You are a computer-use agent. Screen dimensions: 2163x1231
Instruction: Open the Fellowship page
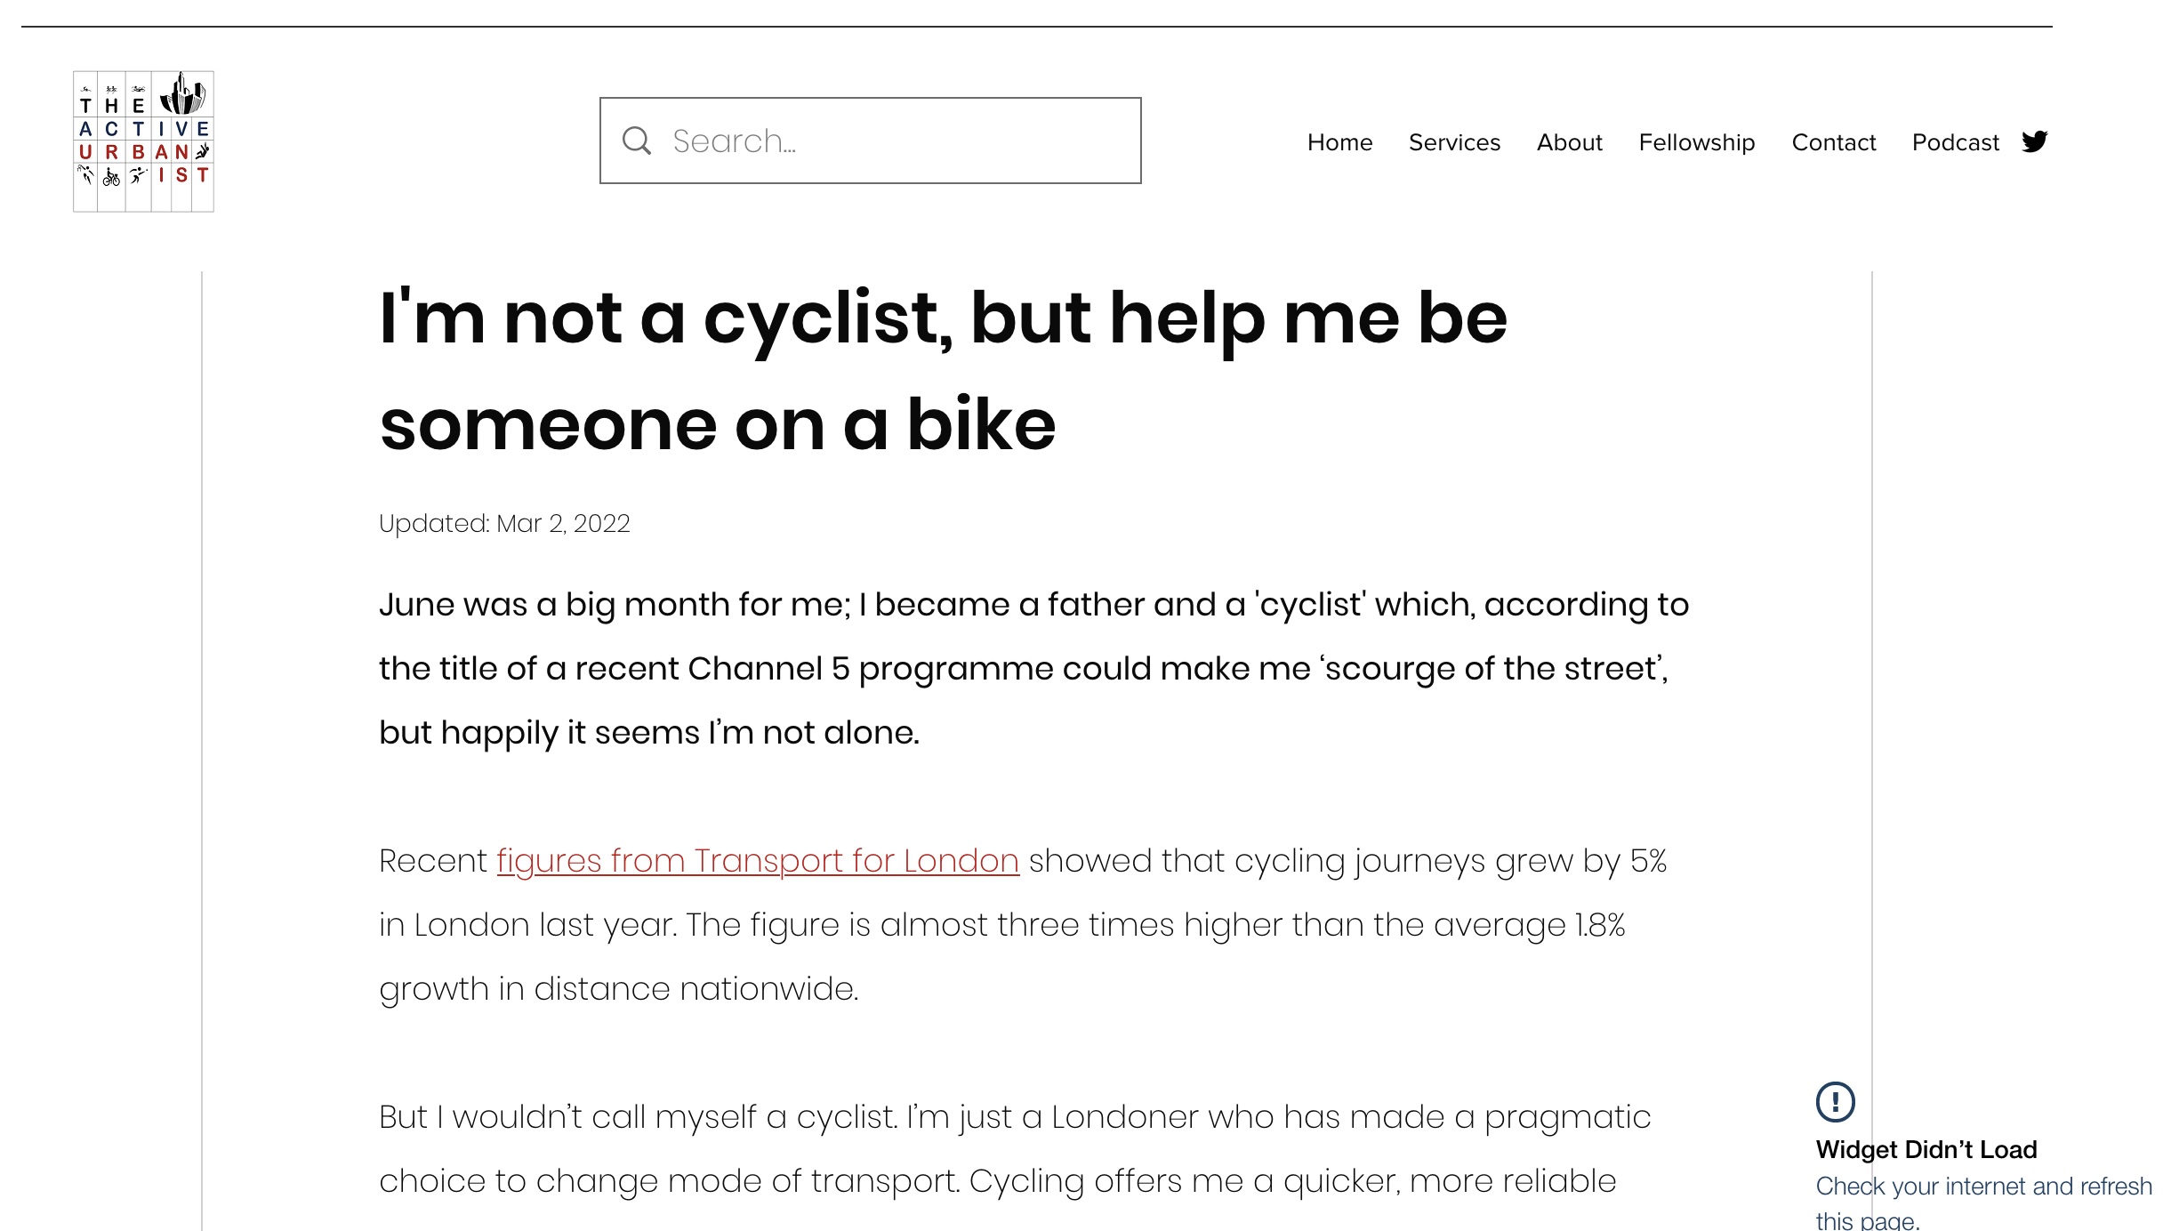[1696, 142]
